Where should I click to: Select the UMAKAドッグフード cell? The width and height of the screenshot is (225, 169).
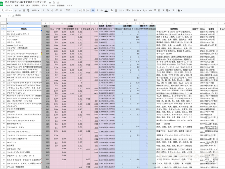[24, 45]
